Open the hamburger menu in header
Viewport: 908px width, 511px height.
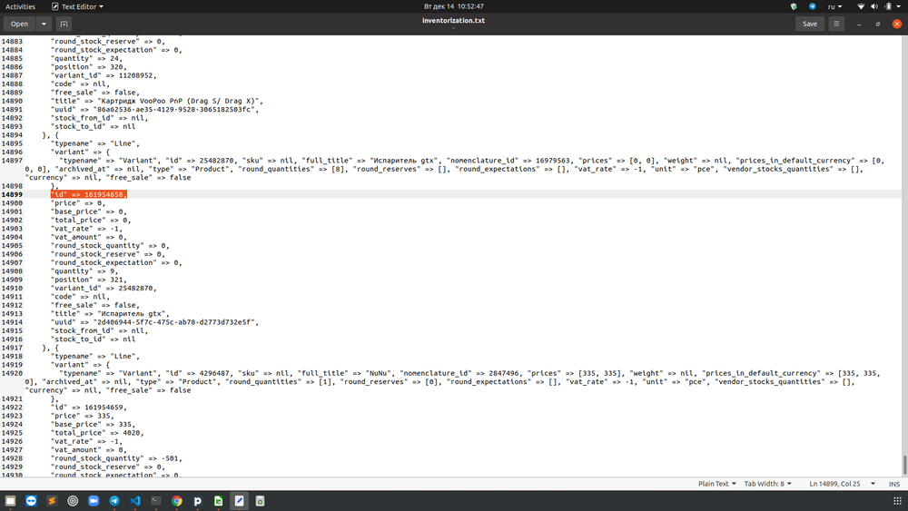coord(836,24)
